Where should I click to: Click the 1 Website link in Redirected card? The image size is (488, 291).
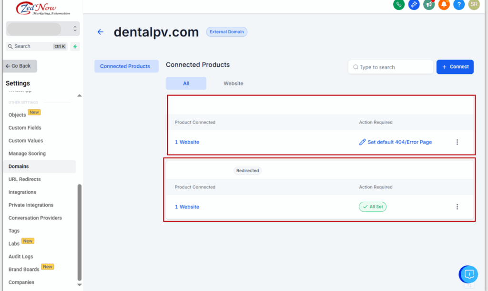tap(187, 207)
